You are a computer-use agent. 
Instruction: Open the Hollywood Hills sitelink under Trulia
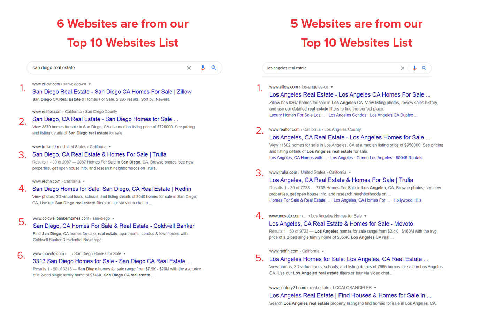click(x=407, y=200)
